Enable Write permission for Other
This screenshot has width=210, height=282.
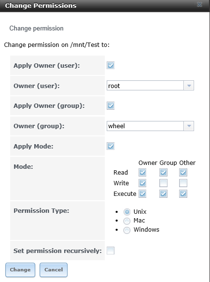coord(183,183)
